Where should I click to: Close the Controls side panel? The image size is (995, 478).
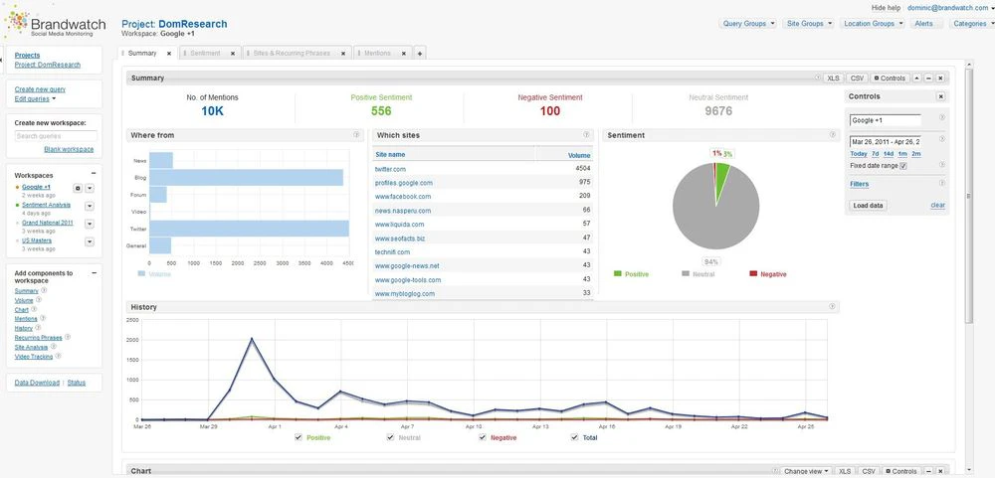[940, 96]
